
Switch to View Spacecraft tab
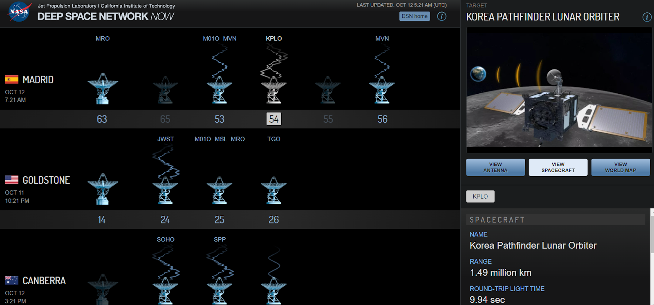[x=558, y=167]
